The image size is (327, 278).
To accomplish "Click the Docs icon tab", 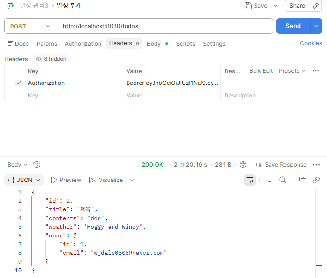I will tap(18, 44).
